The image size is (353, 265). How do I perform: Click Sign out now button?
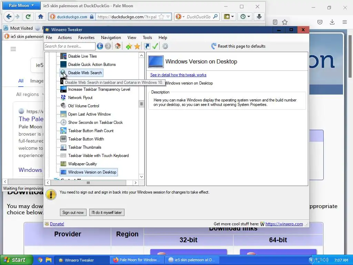point(73,213)
